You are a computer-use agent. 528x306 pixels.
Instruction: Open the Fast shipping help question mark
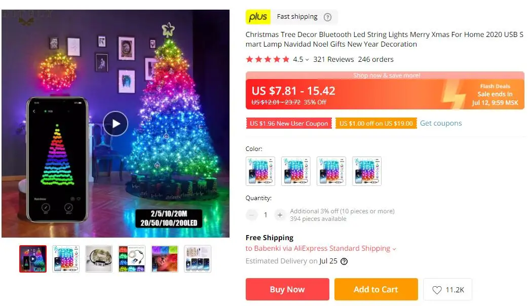coord(327,17)
